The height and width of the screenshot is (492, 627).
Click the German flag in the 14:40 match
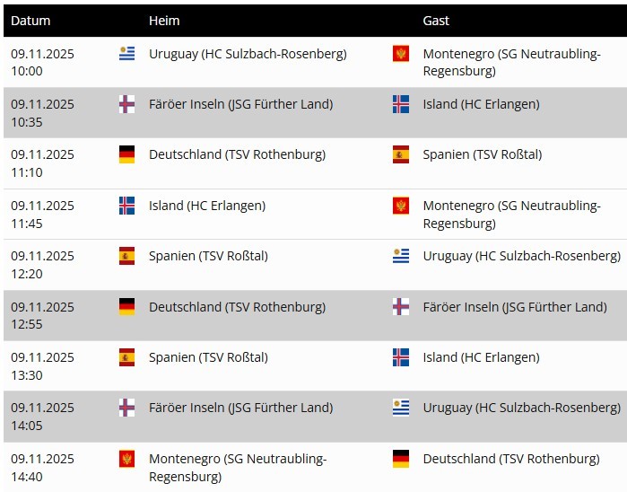(x=401, y=459)
